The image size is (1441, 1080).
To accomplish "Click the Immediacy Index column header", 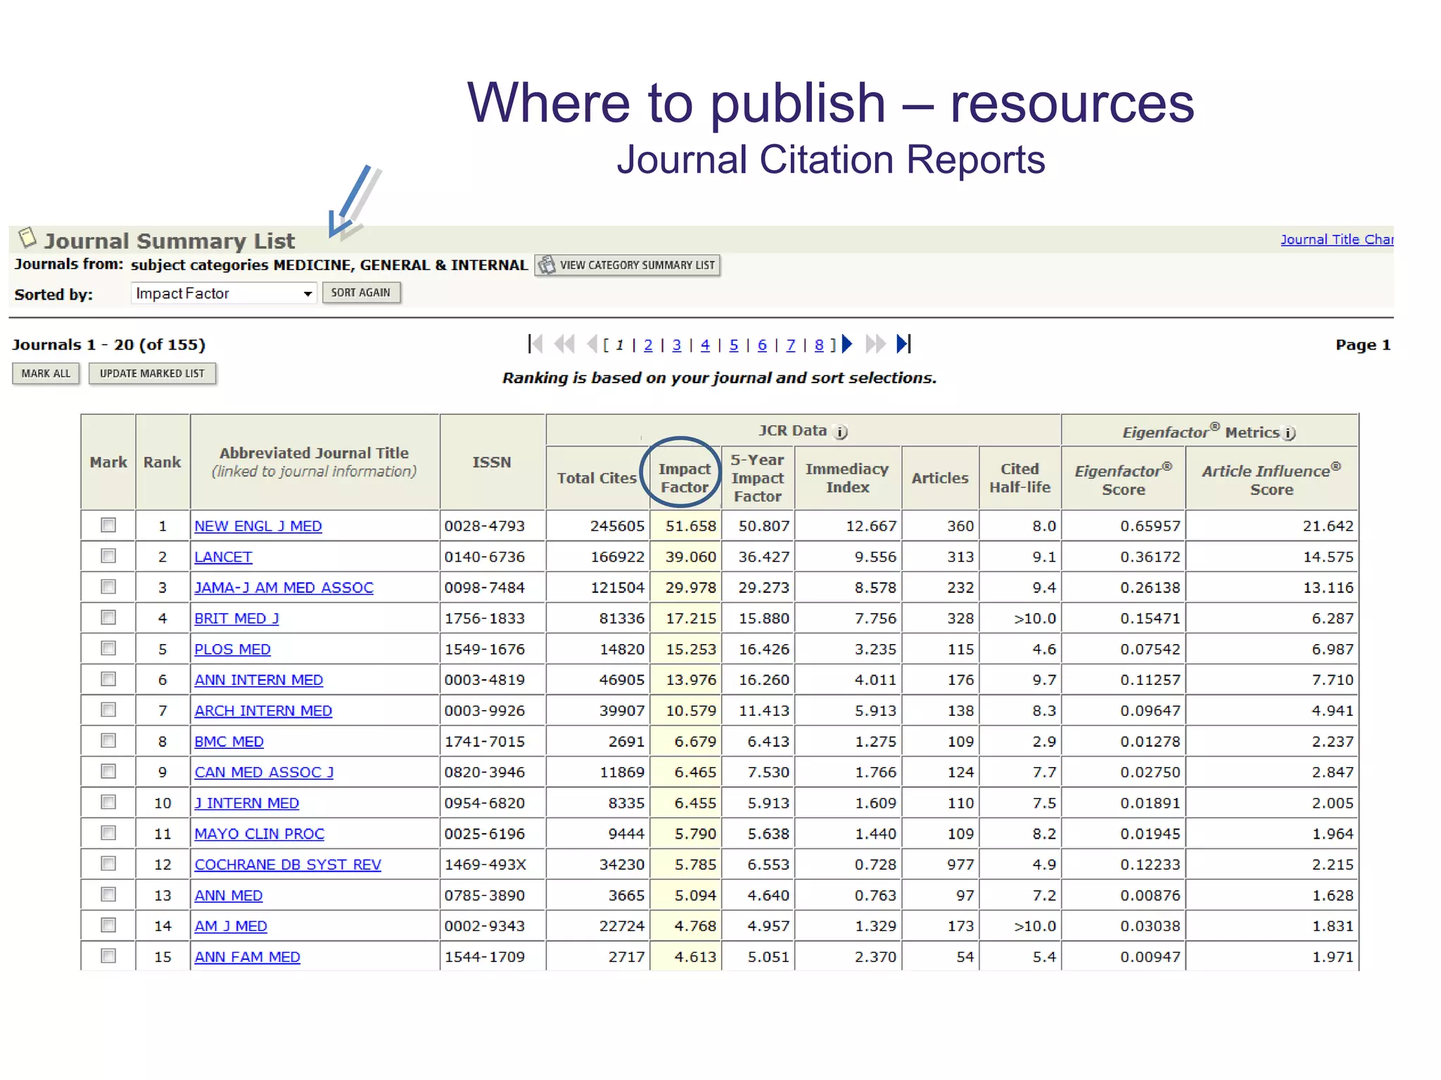I will point(847,478).
